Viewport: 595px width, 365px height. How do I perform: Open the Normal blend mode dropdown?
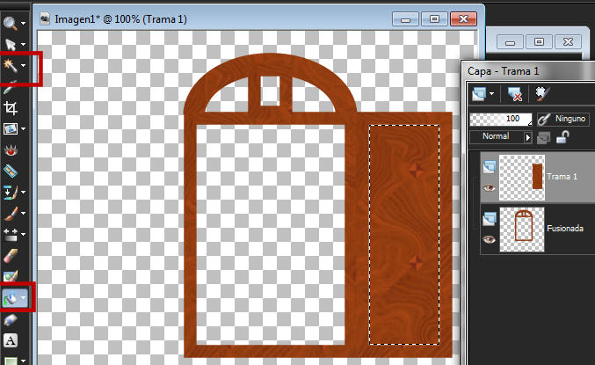coord(528,137)
